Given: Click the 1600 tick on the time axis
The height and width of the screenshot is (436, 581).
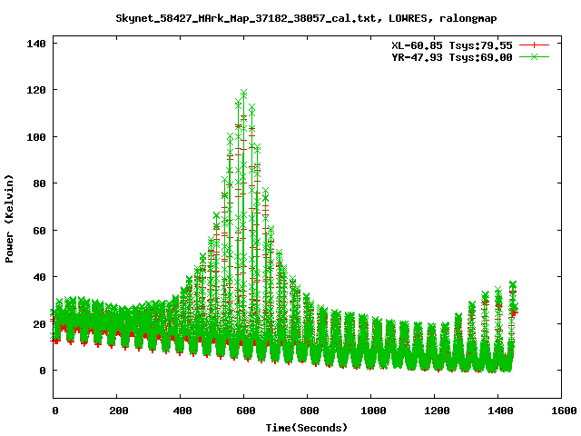Looking at the screenshot, I should coord(562,411).
